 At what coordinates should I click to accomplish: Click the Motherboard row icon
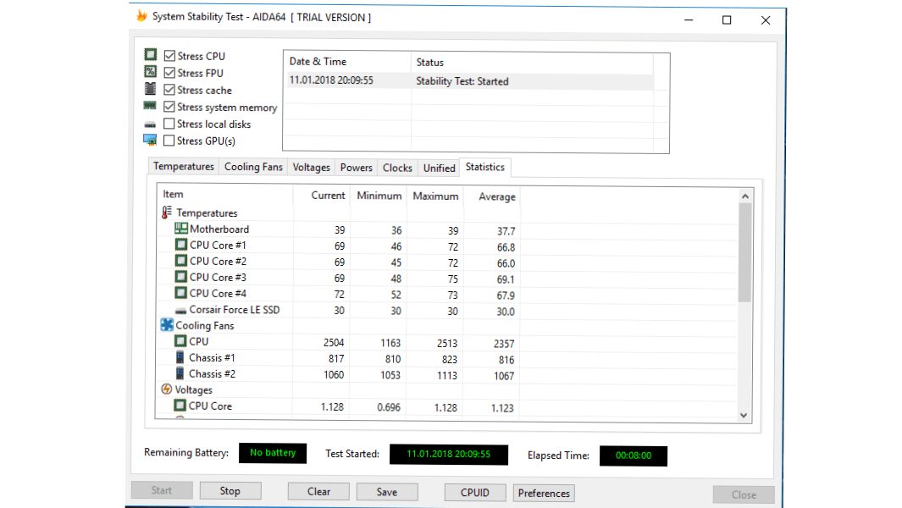pyautogui.click(x=180, y=229)
